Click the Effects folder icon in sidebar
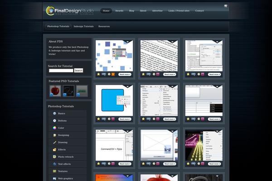 (54, 149)
